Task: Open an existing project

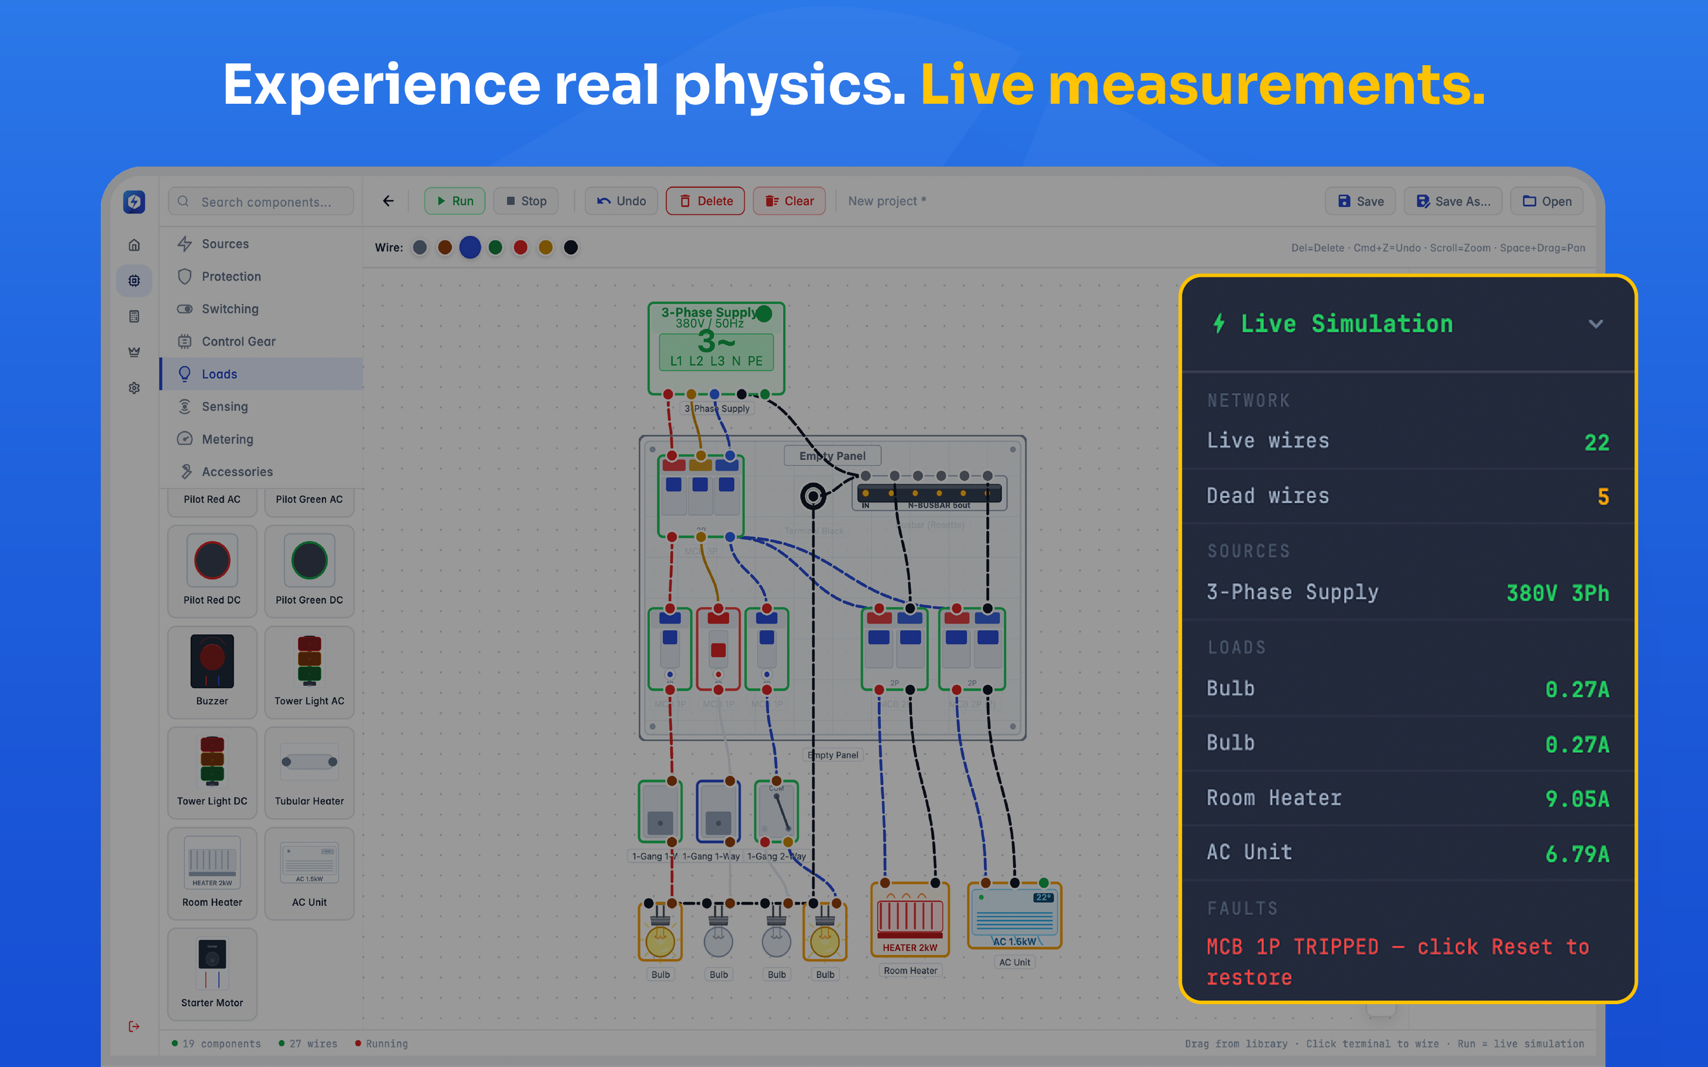Action: tap(1546, 202)
